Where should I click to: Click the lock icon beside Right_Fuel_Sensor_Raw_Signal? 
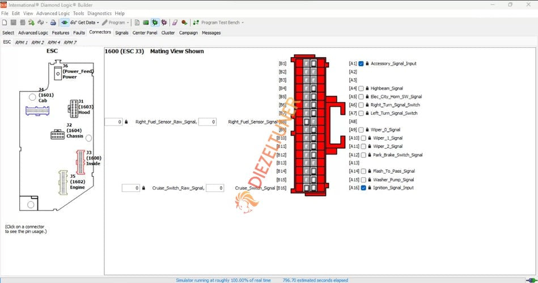[x=126, y=122]
